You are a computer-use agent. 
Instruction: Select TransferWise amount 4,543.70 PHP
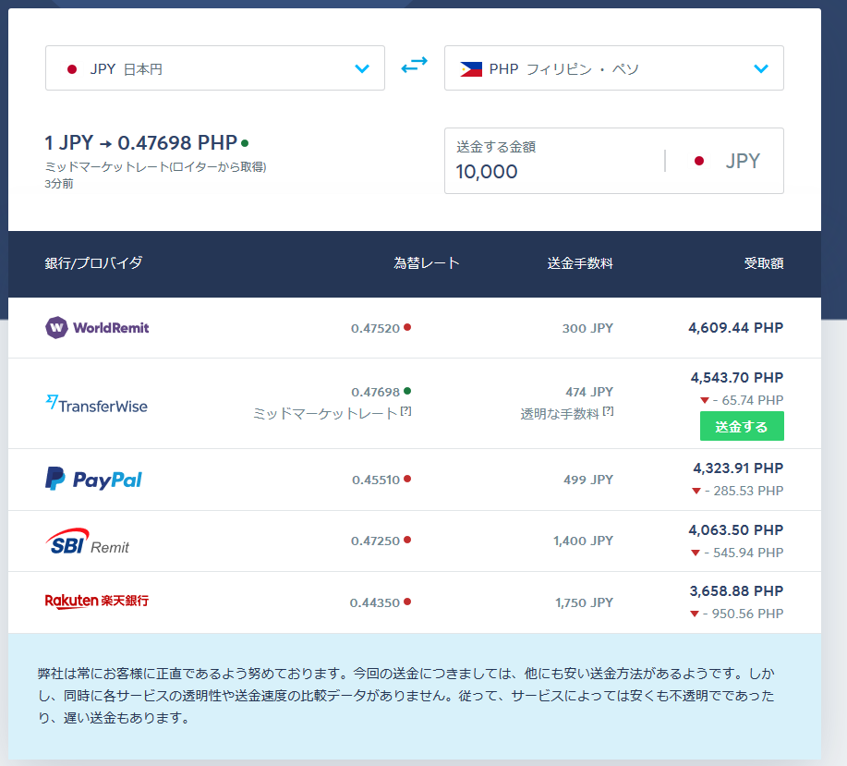737,377
